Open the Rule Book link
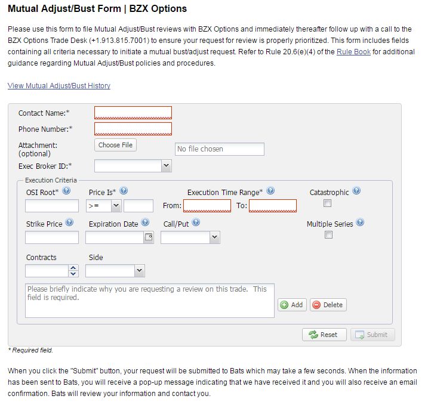The width and height of the screenshot is (434, 405). [353, 52]
